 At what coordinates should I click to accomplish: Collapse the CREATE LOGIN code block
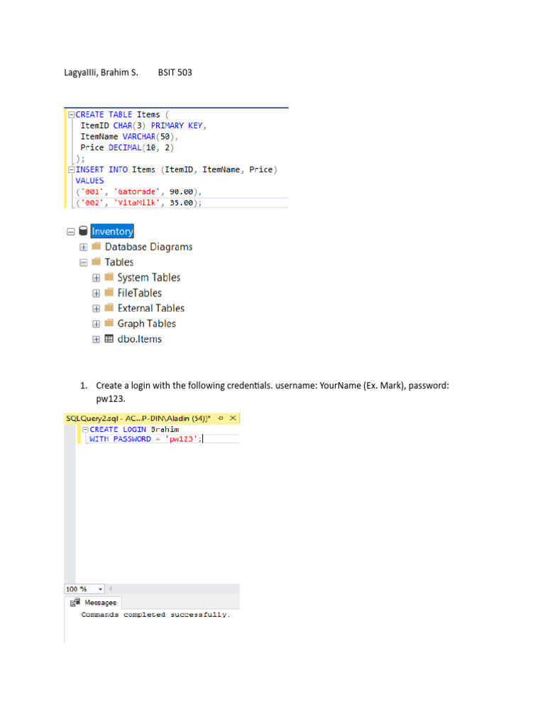pyautogui.click(x=85, y=430)
